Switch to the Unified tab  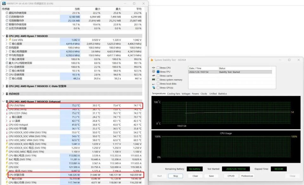coord(213,94)
